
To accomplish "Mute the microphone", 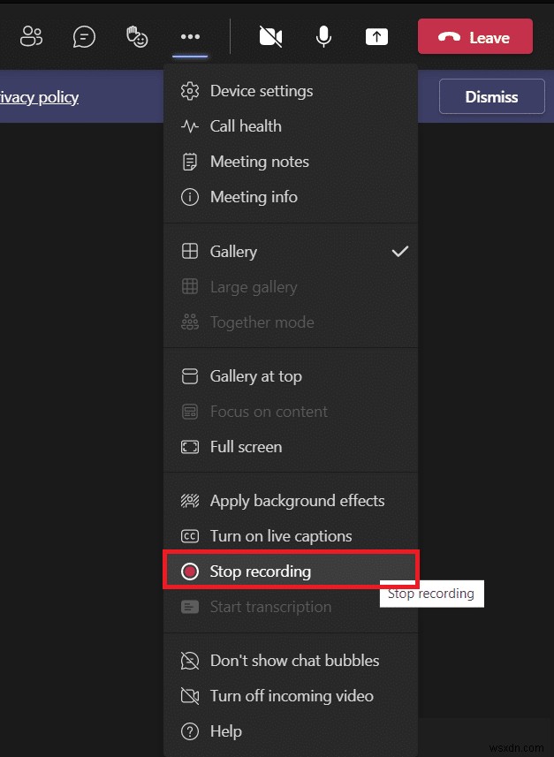I will point(323,36).
